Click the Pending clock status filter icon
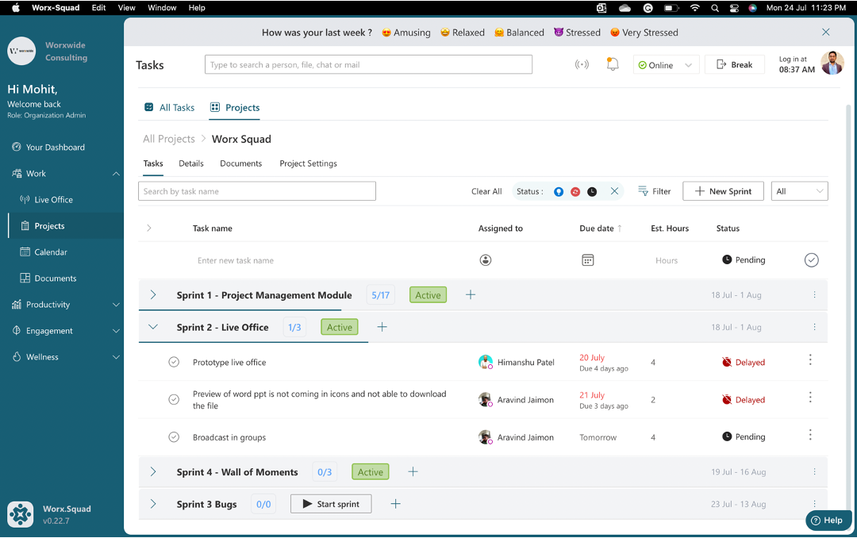Viewport: 857px width, 538px height. point(591,191)
